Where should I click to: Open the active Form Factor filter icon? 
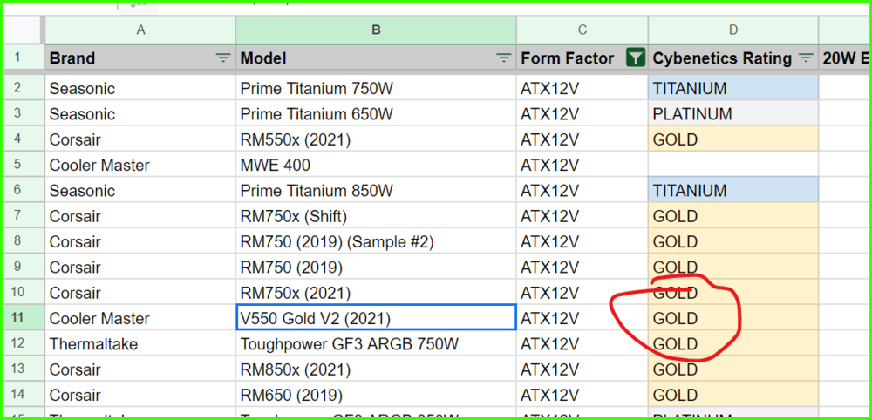(635, 58)
